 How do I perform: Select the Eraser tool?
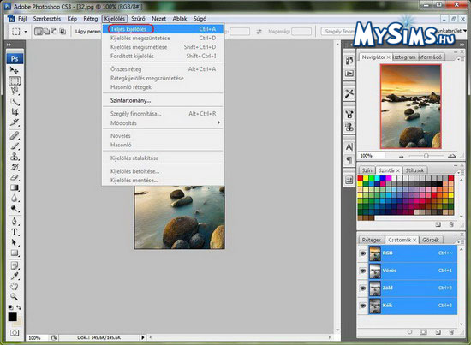pos(15,177)
